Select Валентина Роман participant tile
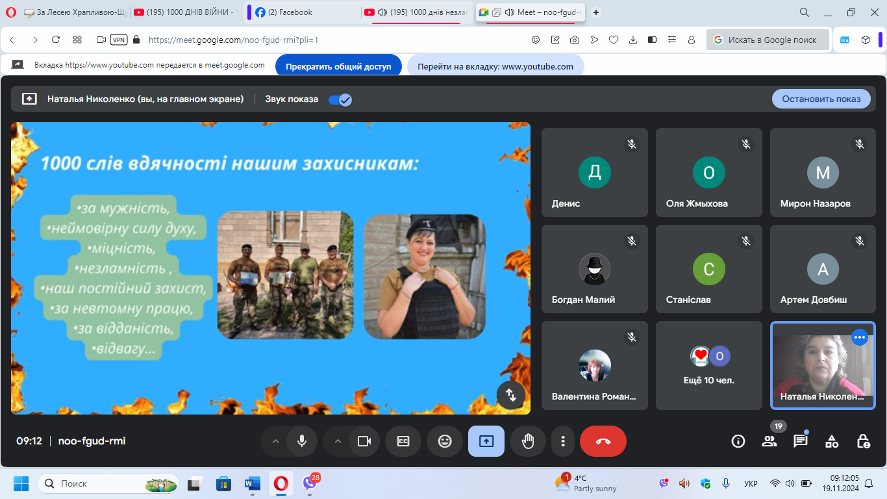The height and width of the screenshot is (499, 887). pyautogui.click(x=595, y=365)
